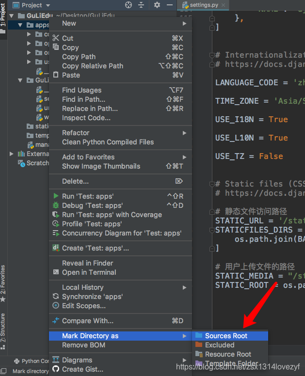Expand the first subfolder under apps
The height and width of the screenshot is (376, 305).
click(29, 34)
